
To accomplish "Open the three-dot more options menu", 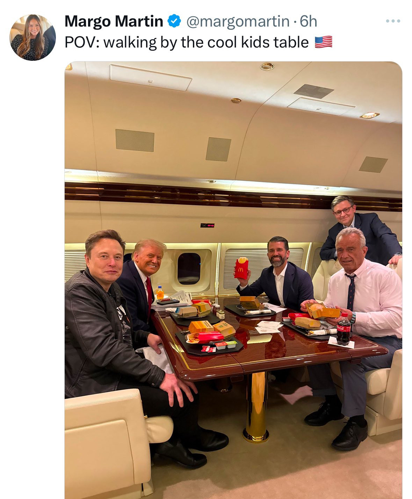I will [393, 21].
